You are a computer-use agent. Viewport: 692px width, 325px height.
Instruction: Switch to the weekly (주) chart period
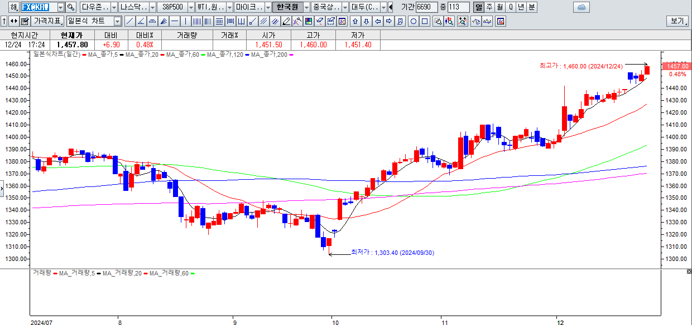coord(489,7)
